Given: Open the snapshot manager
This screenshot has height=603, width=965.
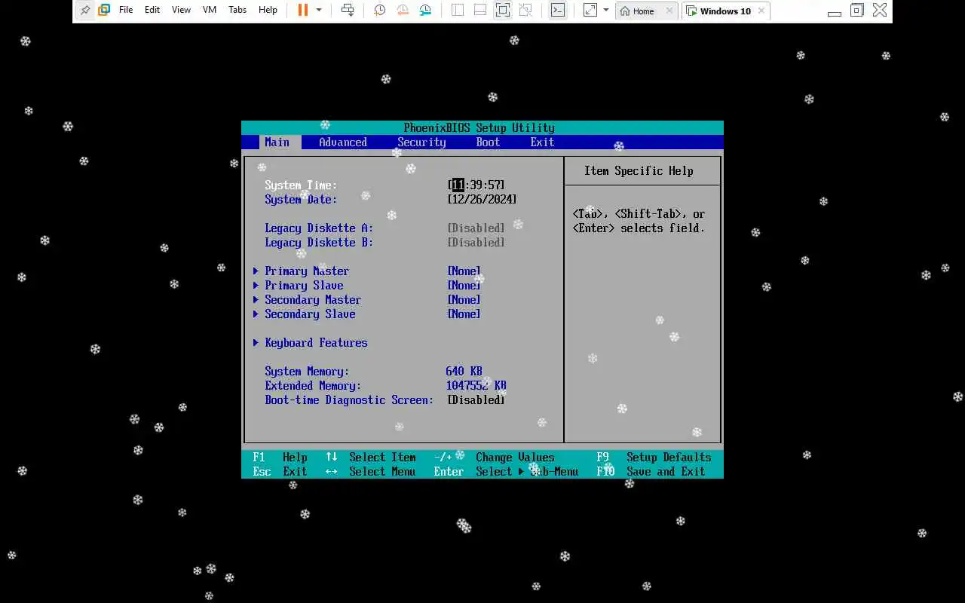Looking at the screenshot, I should pos(426,10).
